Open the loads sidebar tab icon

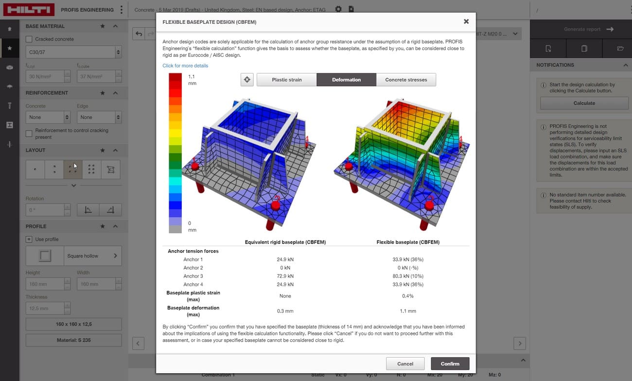click(x=9, y=144)
